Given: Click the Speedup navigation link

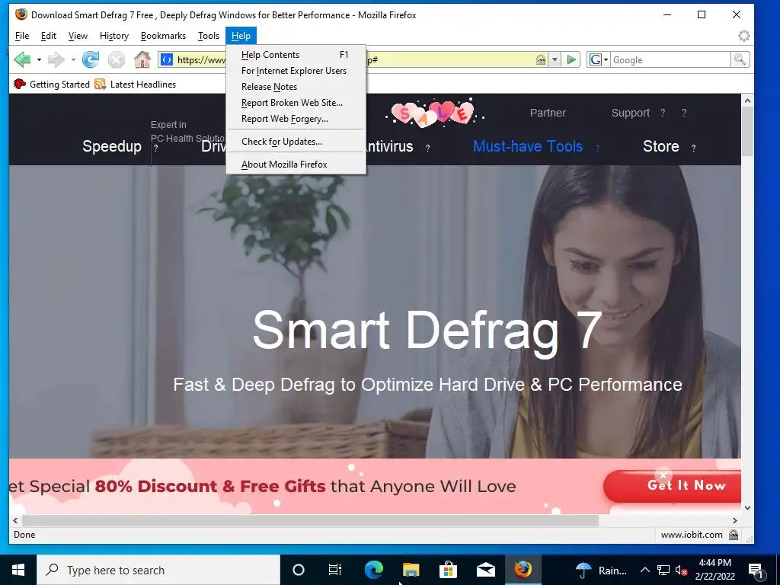Looking at the screenshot, I should tap(112, 146).
